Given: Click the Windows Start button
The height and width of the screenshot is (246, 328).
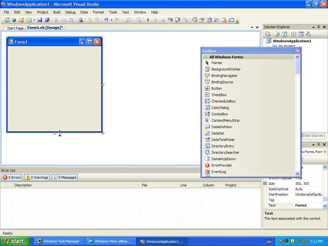Looking at the screenshot, I should pos(15,241).
